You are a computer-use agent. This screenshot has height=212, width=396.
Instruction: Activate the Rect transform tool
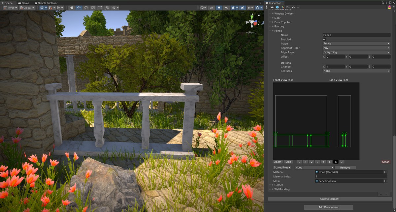pyautogui.click(x=100, y=8)
